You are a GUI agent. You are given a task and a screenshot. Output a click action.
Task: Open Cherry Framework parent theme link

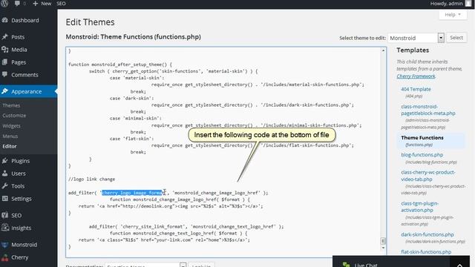416,76
